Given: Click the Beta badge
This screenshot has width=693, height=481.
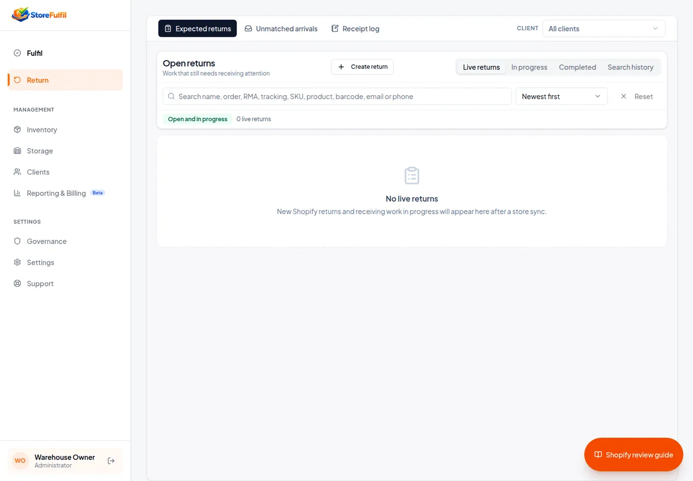Looking at the screenshot, I should coord(97,193).
